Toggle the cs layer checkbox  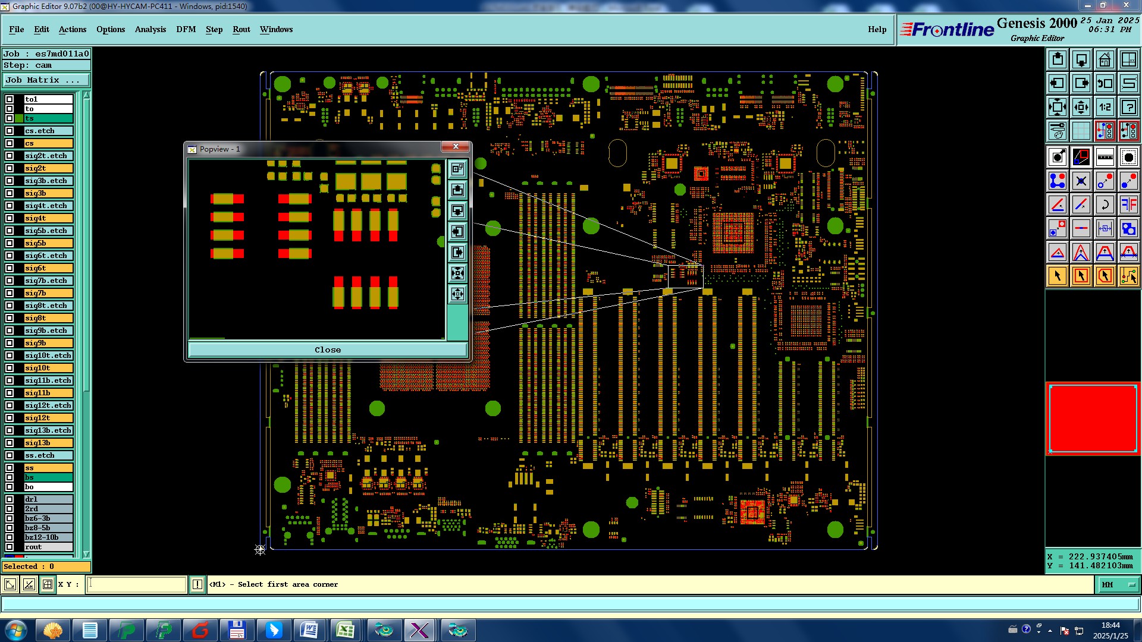[10, 143]
